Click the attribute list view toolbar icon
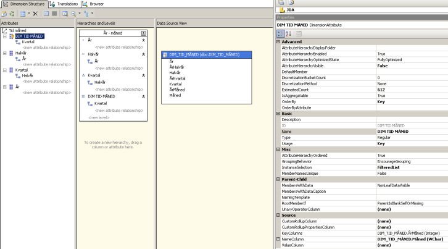This screenshot has width=448, height=249. (x=23, y=14)
